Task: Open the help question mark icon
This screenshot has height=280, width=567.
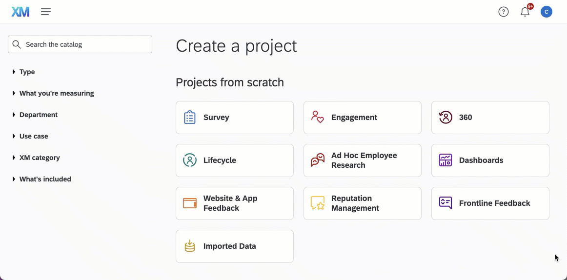Action: point(504,12)
